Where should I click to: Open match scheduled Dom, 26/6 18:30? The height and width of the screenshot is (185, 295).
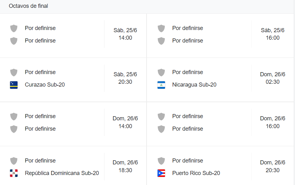(73, 166)
